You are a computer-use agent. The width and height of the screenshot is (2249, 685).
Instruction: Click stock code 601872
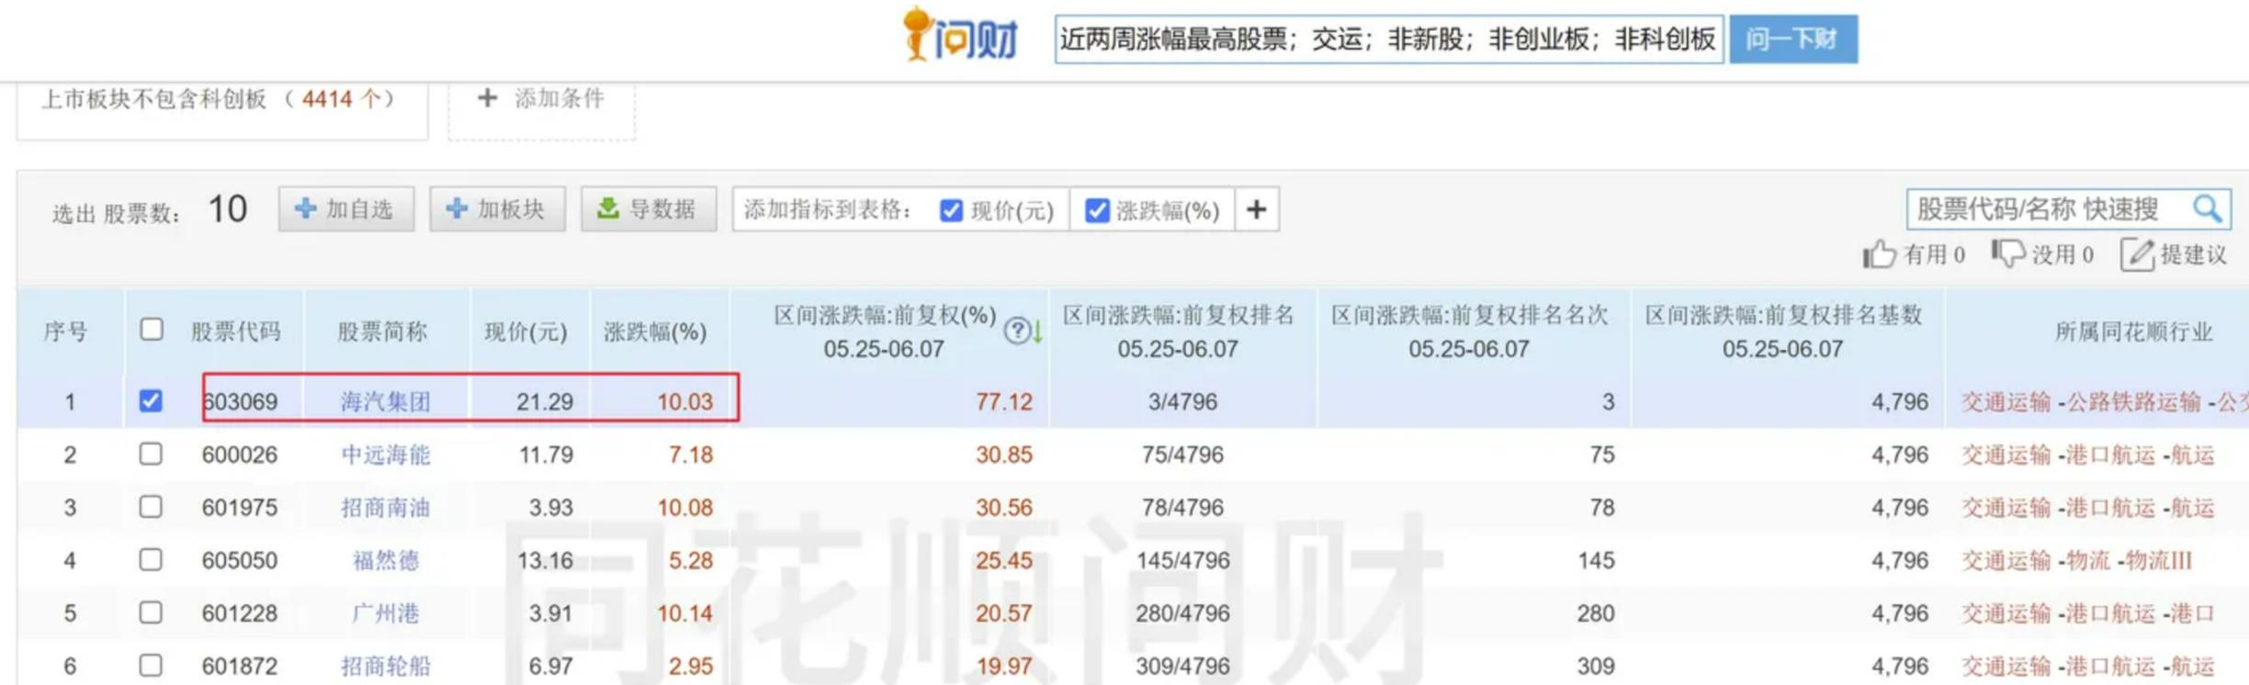tap(240, 666)
